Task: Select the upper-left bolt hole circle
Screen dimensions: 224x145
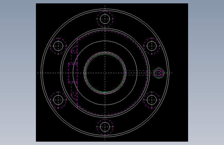Action: pyautogui.click(x=58, y=46)
